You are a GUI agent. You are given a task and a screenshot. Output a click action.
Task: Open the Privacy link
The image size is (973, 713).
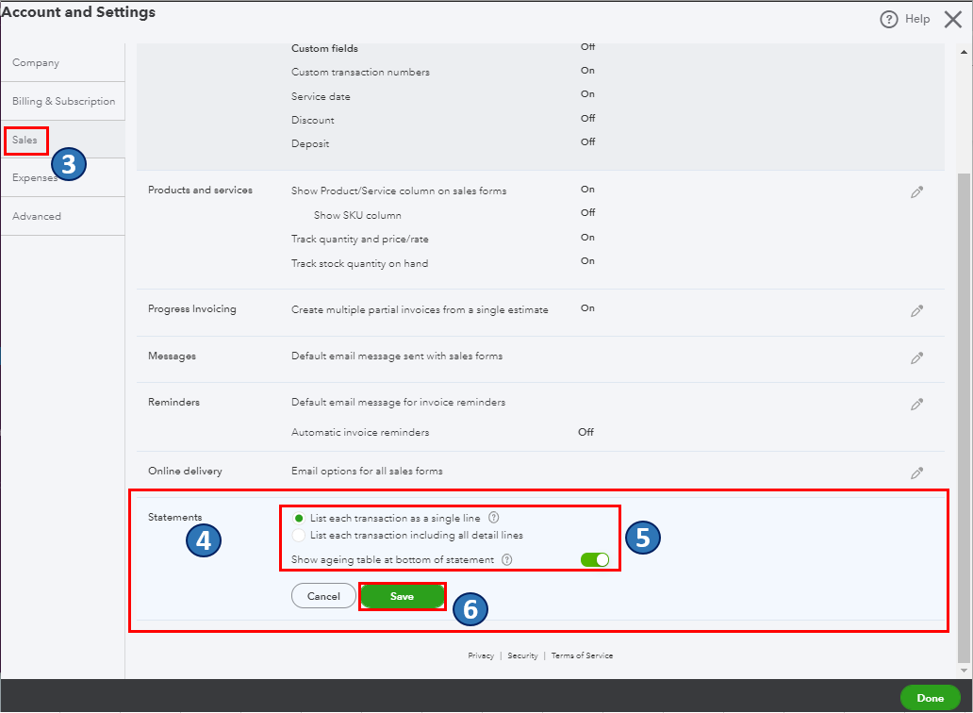click(x=481, y=655)
